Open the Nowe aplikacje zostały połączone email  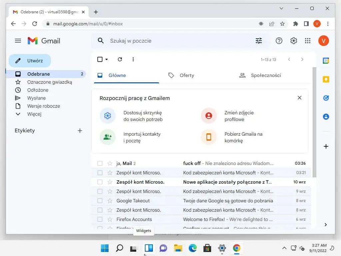pyautogui.click(x=201, y=182)
